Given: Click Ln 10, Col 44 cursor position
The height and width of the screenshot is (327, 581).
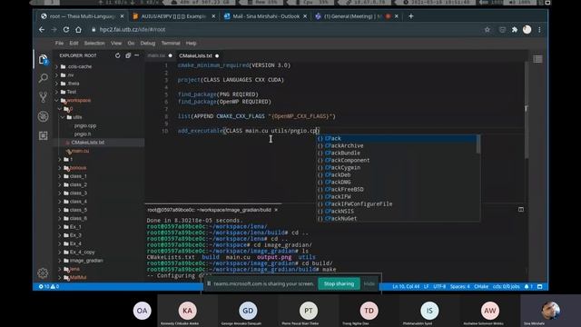Looking at the screenshot, I should [406, 287].
